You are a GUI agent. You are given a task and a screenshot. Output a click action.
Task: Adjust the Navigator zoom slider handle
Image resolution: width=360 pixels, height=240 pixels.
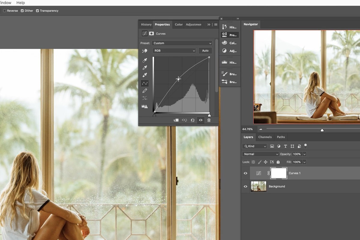tap(322, 130)
